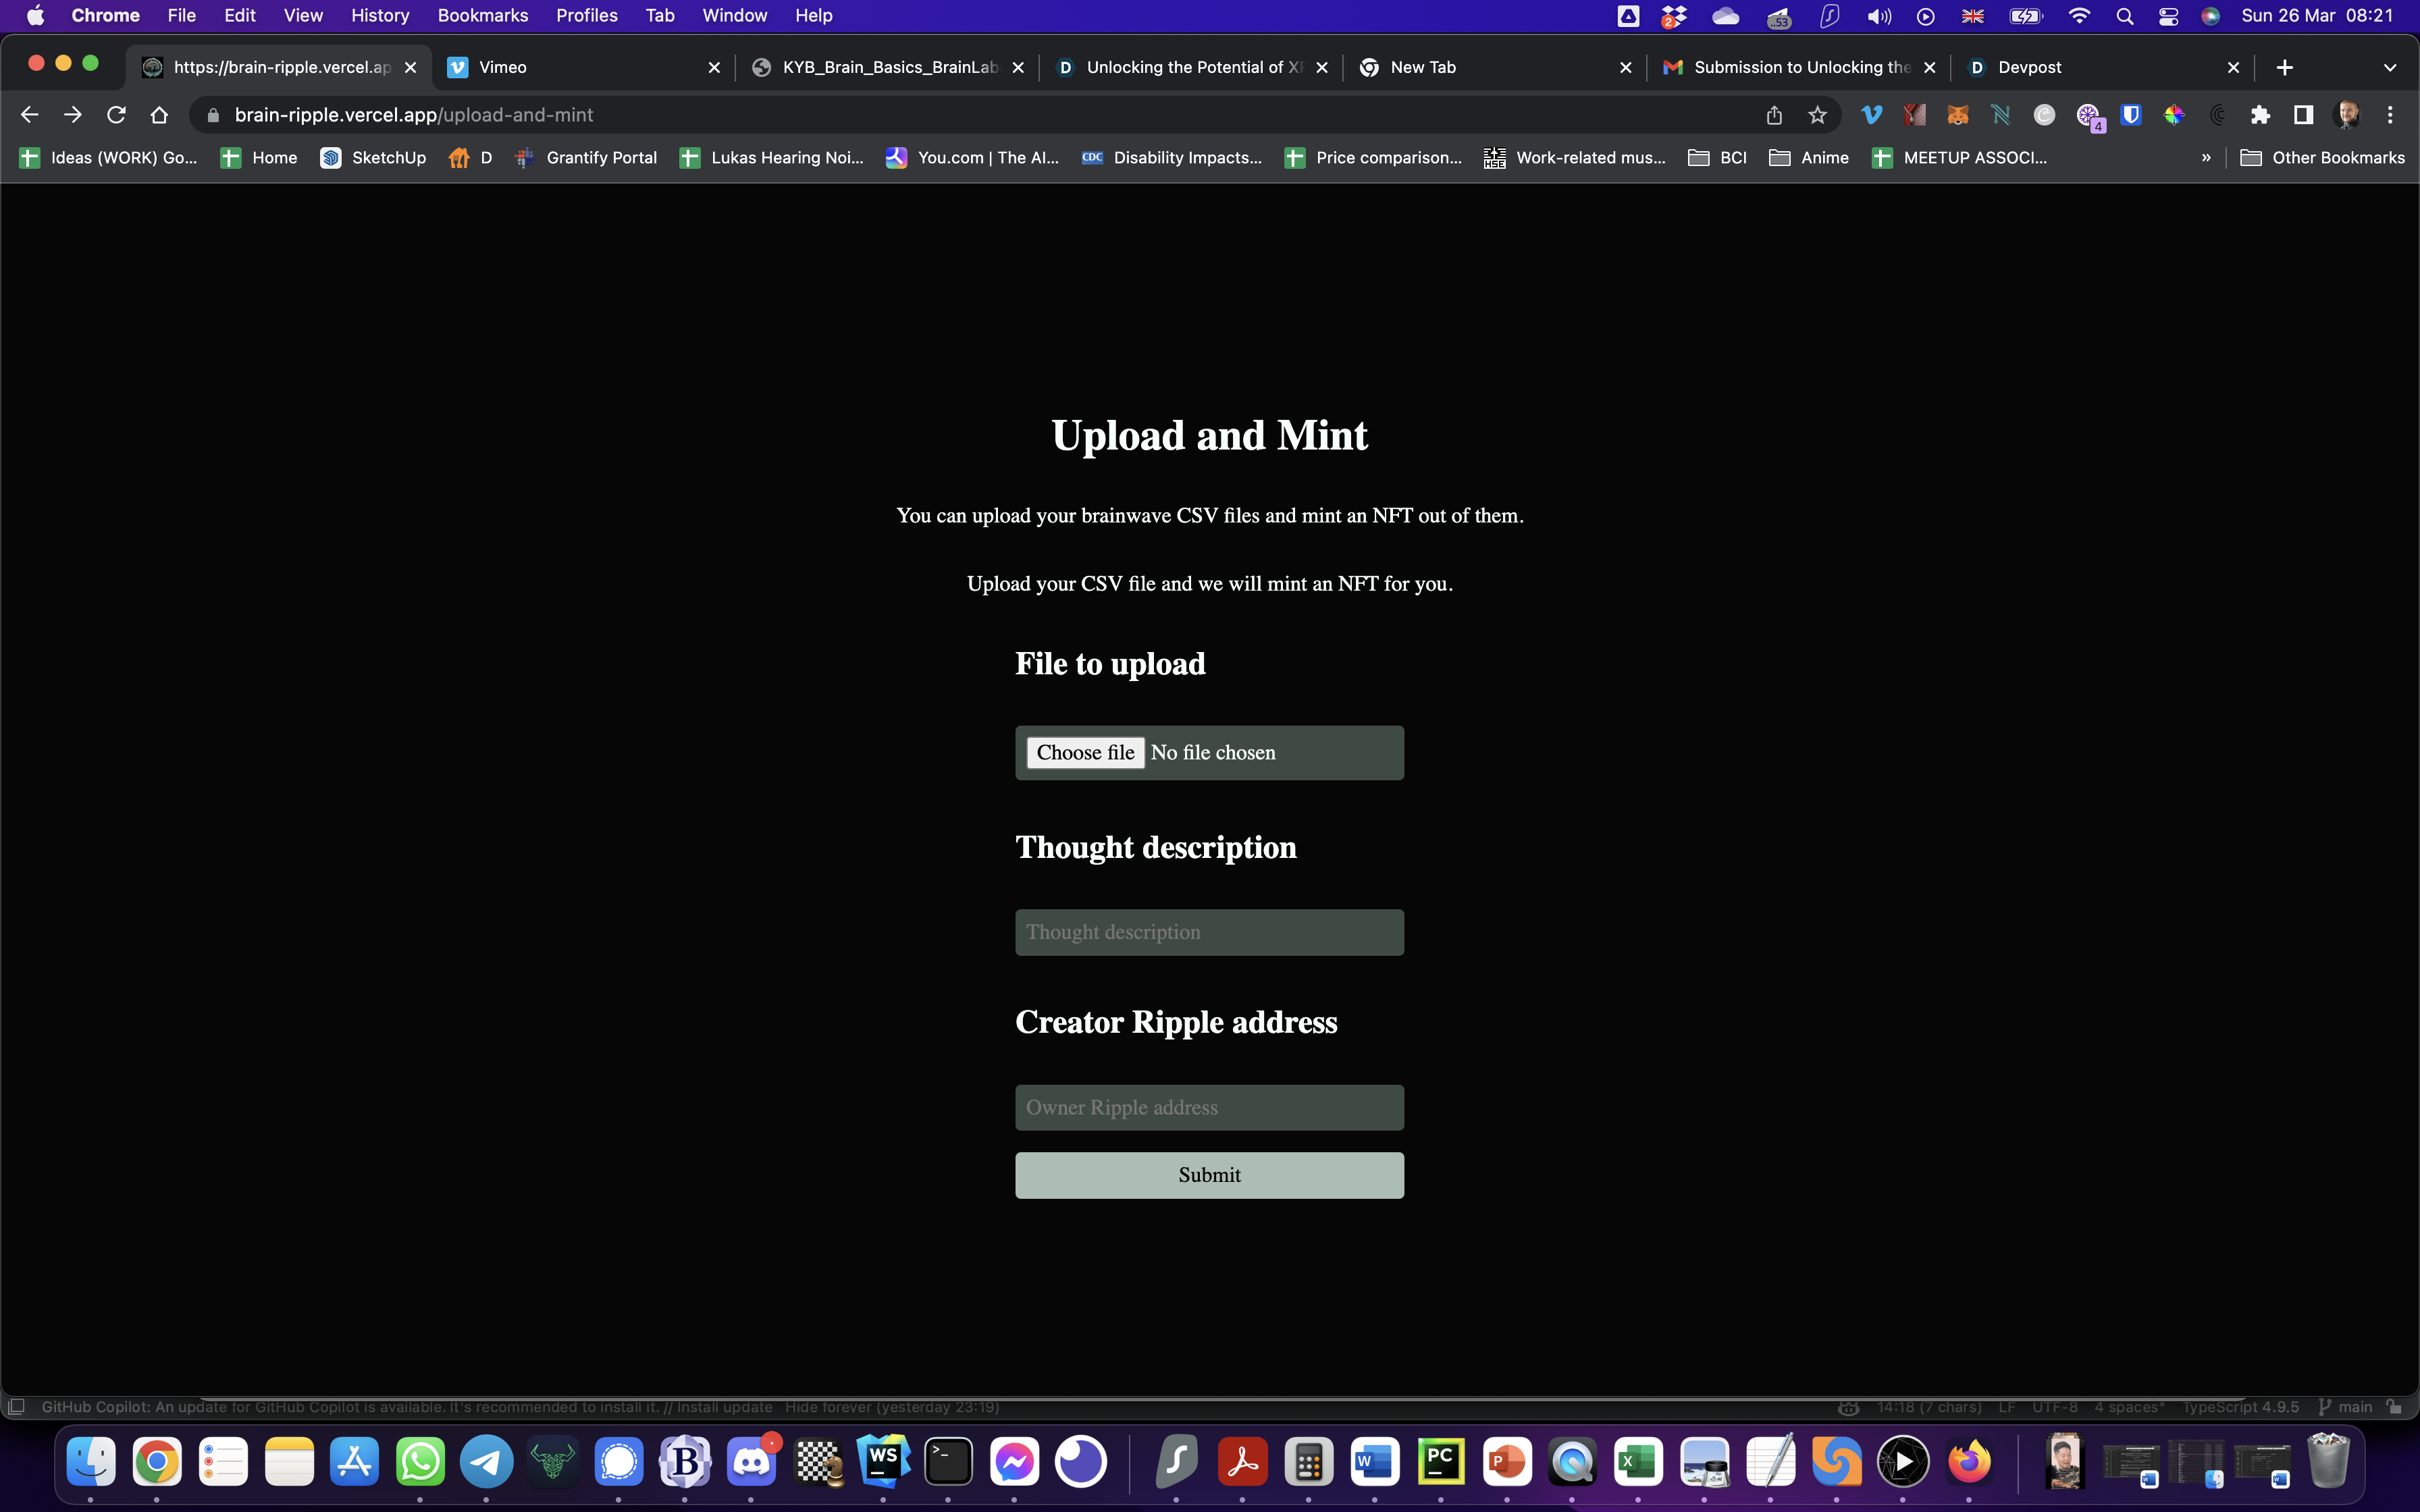Show hidden bookmarks with double chevron
Screen dimensions: 2420x1512
[2206, 157]
